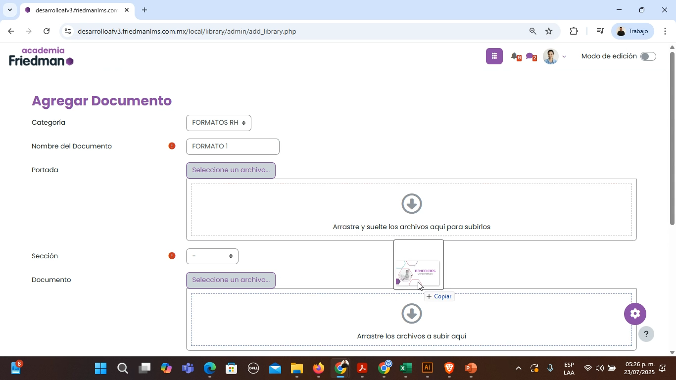The image size is (676, 380).
Task: Open Brave browser from the taskbar
Action: [449, 368]
